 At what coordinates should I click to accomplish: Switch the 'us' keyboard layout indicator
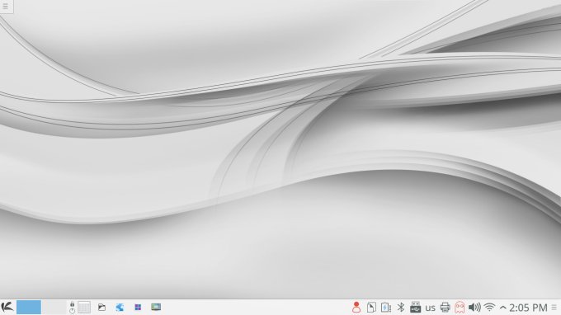(x=430, y=308)
